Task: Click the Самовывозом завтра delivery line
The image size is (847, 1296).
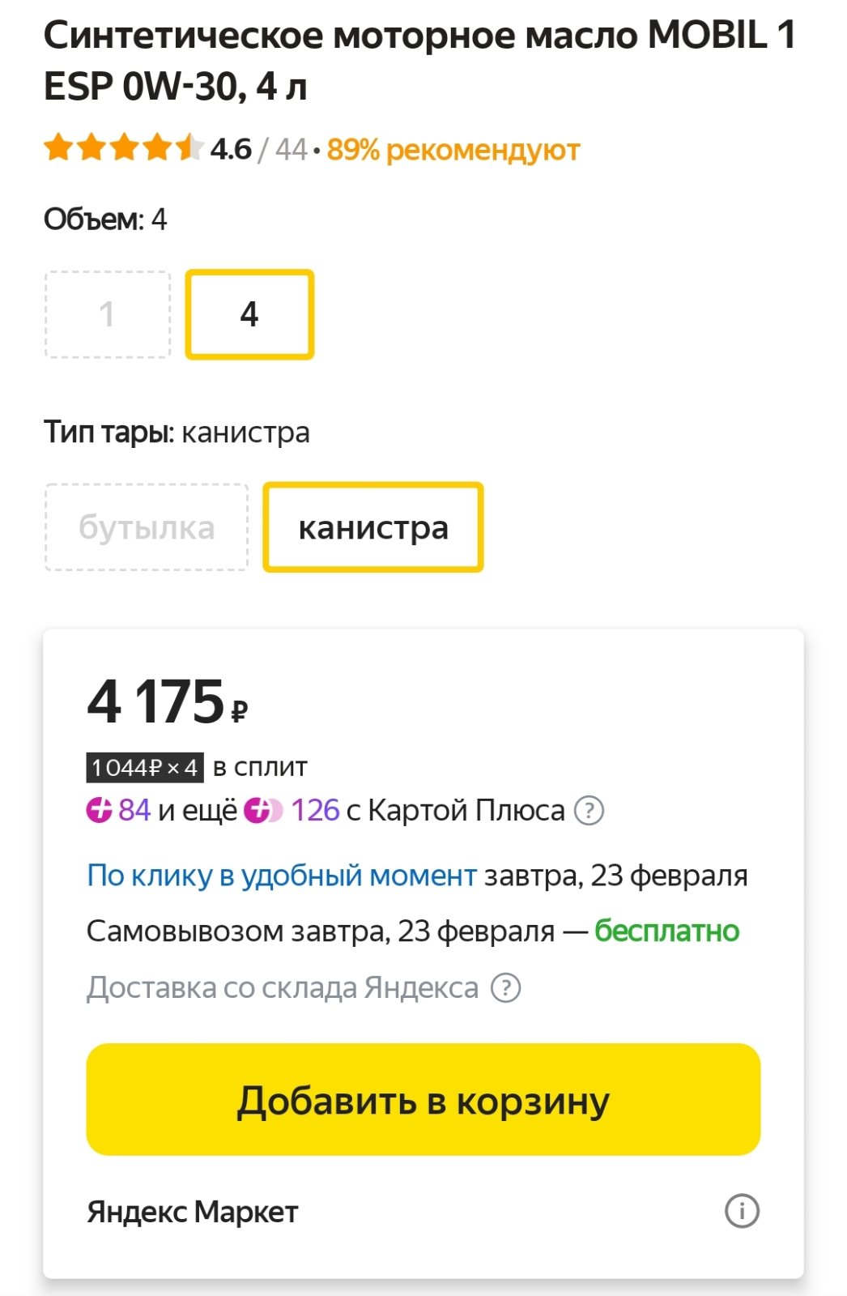Action: [x=413, y=932]
